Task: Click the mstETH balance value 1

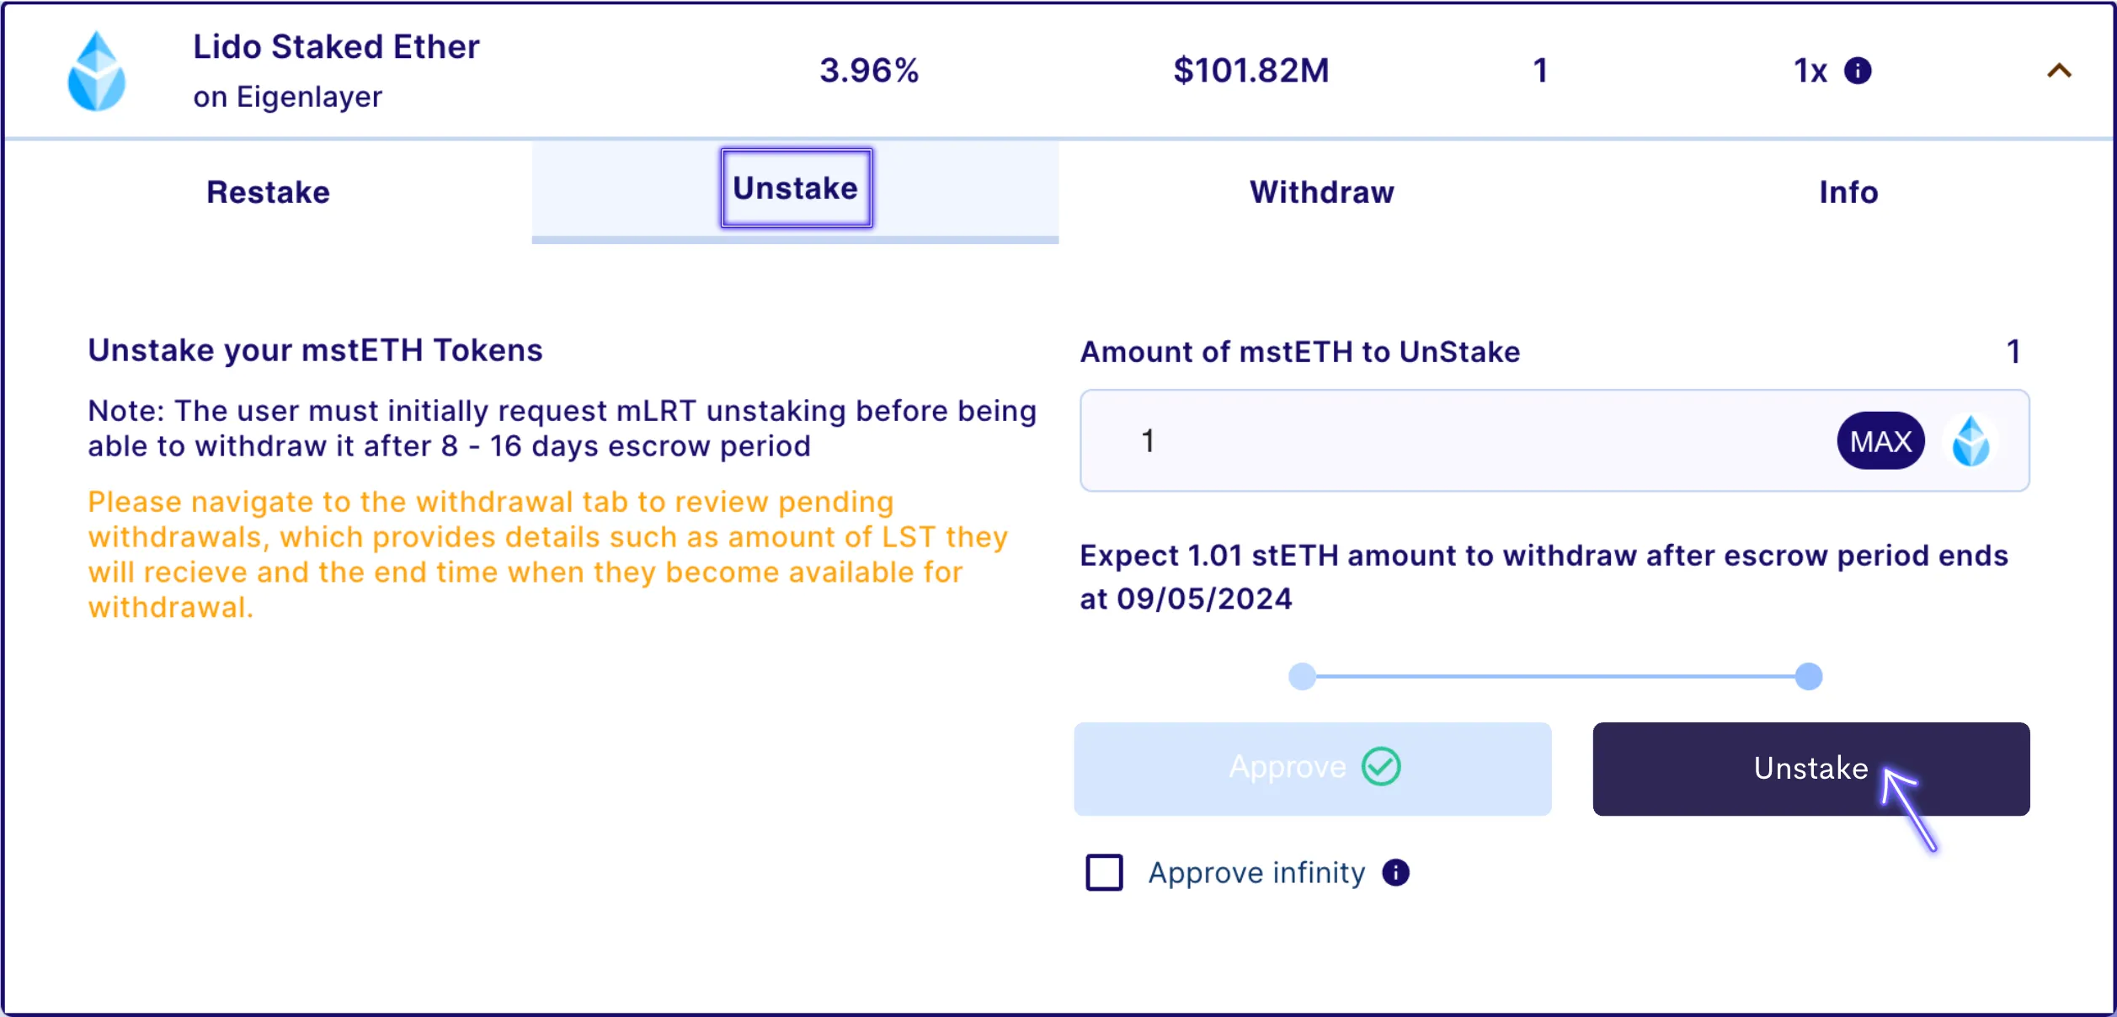Action: tap(2013, 351)
